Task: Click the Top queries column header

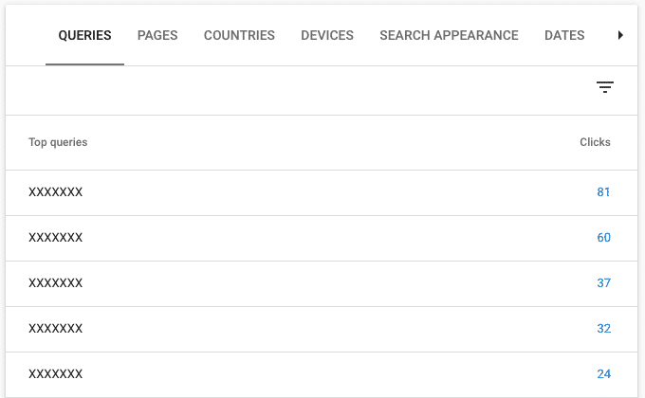Action: (58, 142)
